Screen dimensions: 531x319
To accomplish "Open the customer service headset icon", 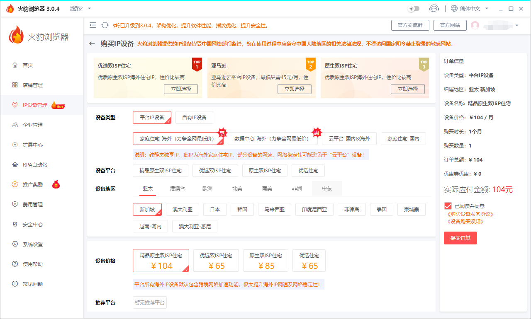I will pos(434,9).
